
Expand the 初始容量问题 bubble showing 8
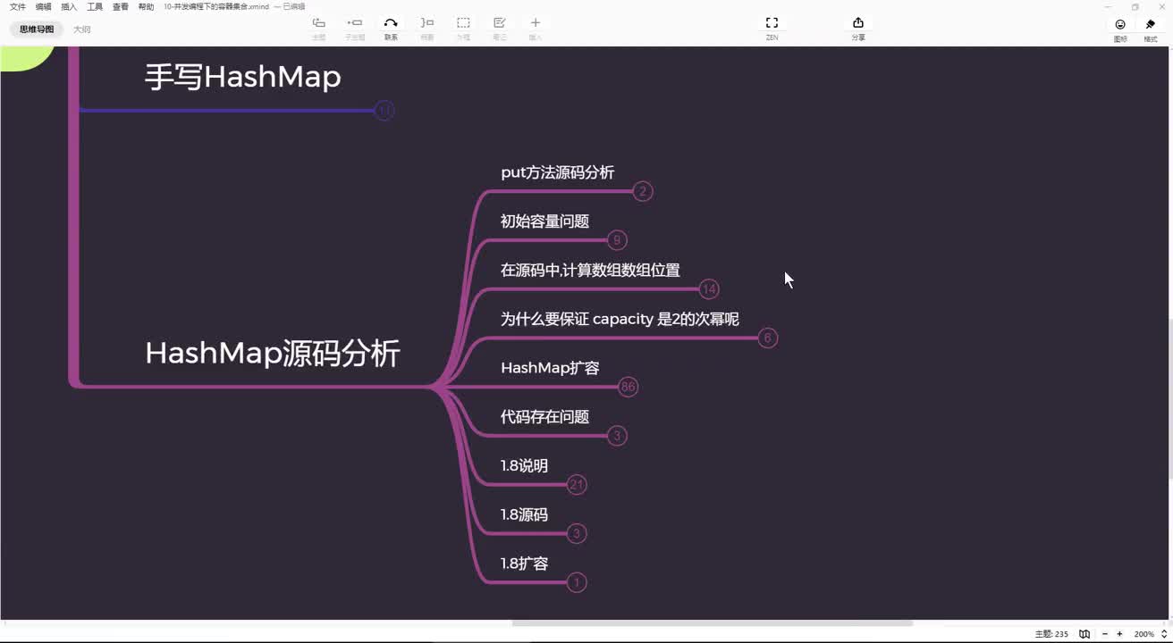click(x=617, y=240)
